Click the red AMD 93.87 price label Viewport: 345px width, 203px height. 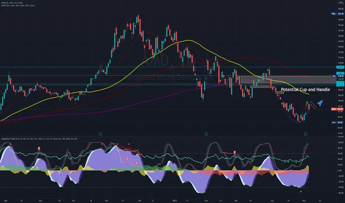tap(337, 109)
